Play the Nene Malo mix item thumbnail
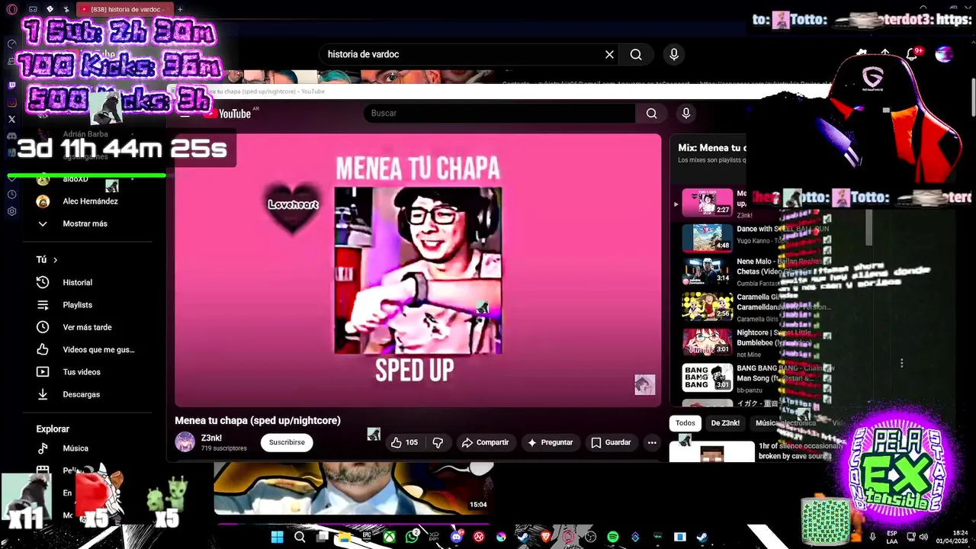The height and width of the screenshot is (549, 976). tap(707, 271)
